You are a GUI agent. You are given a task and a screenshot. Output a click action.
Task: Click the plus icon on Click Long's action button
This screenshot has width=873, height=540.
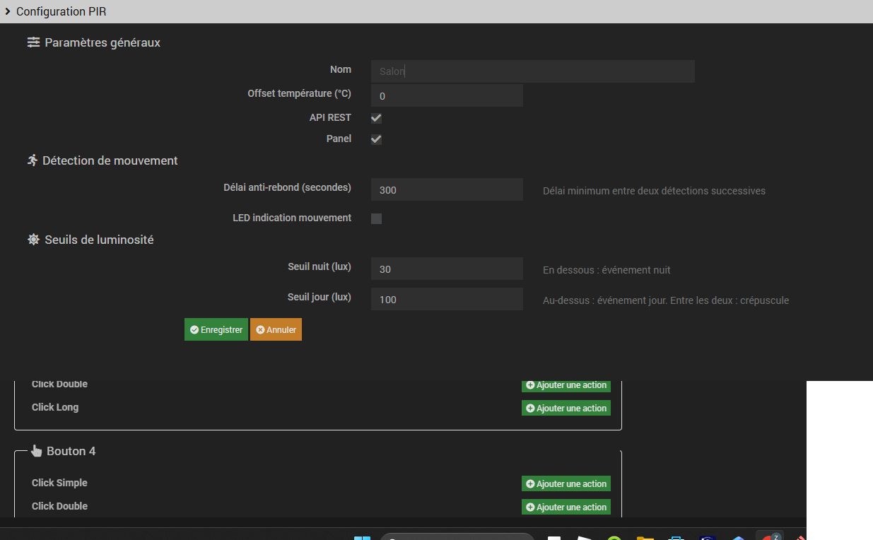tap(529, 408)
